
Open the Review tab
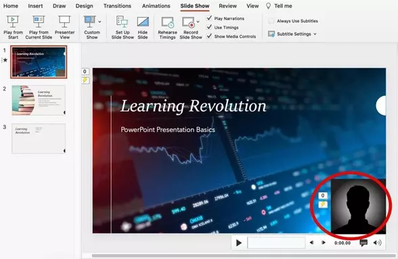(227, 6)
